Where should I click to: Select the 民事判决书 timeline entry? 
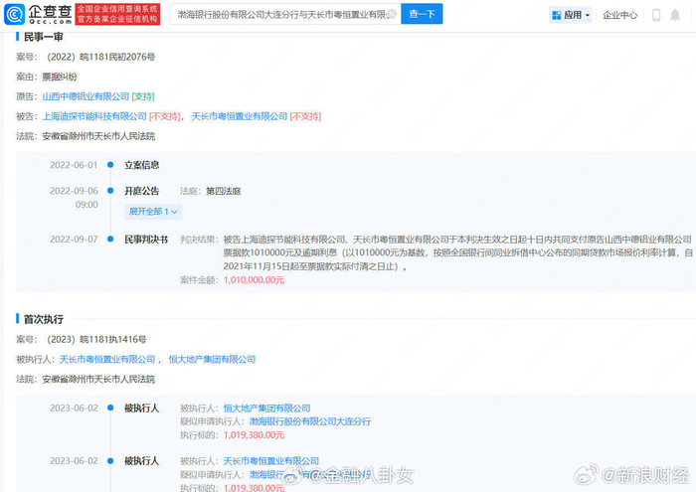point(146,240)
